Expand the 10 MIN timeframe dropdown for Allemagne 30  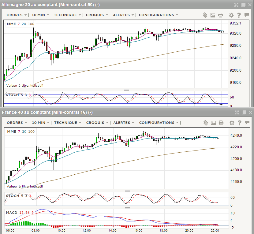pyautogui.click(x=40, y=15)
